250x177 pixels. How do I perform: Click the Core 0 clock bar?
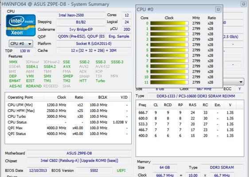[x=169, y=23]
